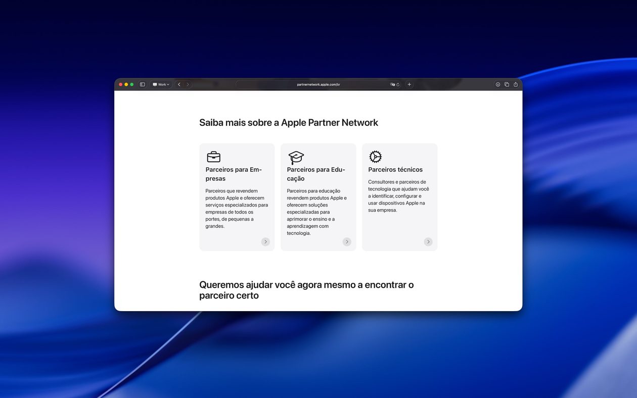Screen dimensions: 637x398
Task: Open the Parceiros para Educação card link
Action: coord(347,241)
